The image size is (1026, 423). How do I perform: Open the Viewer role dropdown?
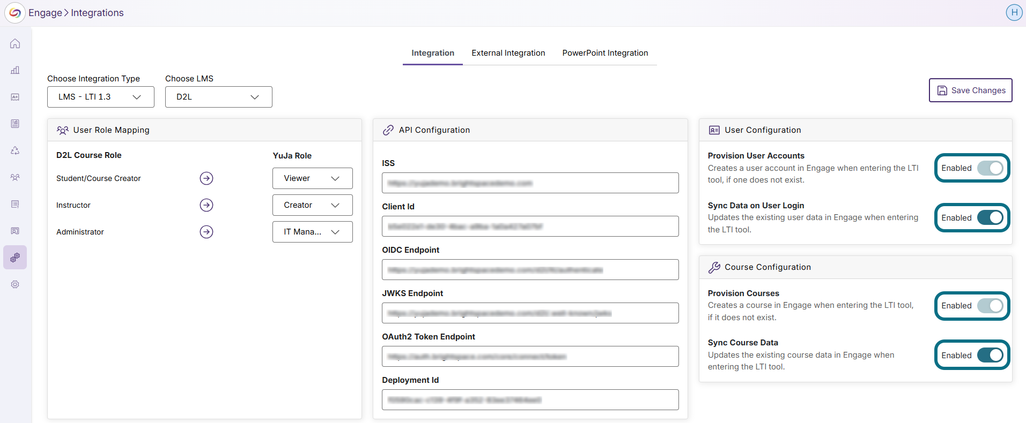313,178
